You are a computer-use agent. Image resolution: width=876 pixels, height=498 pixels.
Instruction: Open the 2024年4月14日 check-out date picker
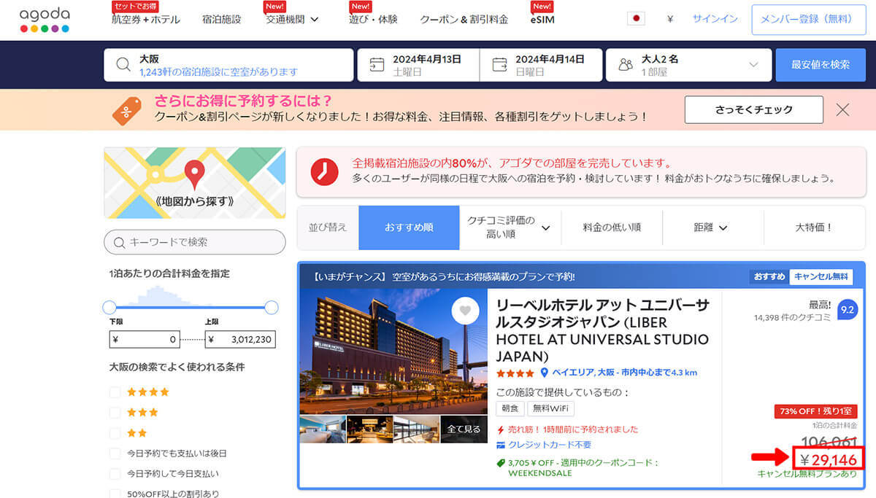(541, 65)
